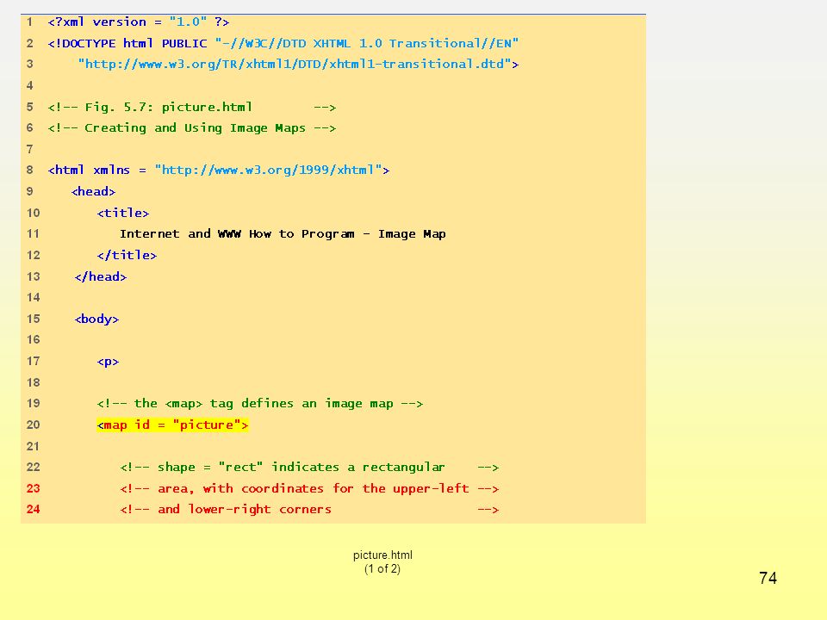Click red line number 23
Screen dimensions: 827x620
coord(34,489)
